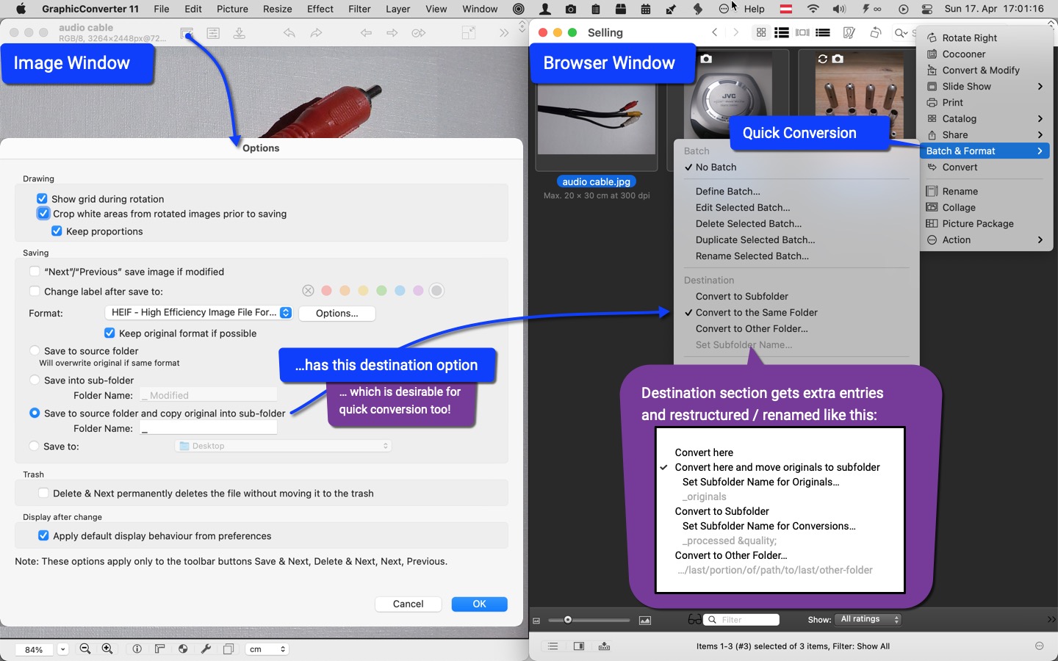The image size is (1058, 661).
Task: Click the sliders icon in Image Window toolbar
Action: tap(213, 33)
